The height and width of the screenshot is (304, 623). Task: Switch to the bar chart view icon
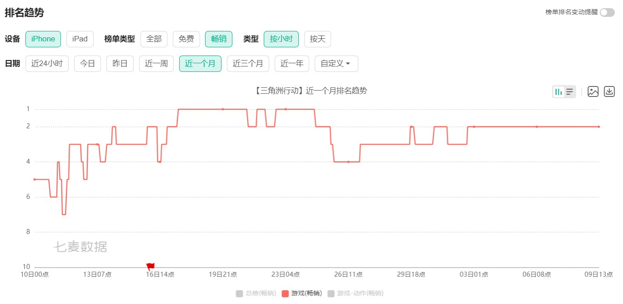pyautogui.click(x=558, y=92)
